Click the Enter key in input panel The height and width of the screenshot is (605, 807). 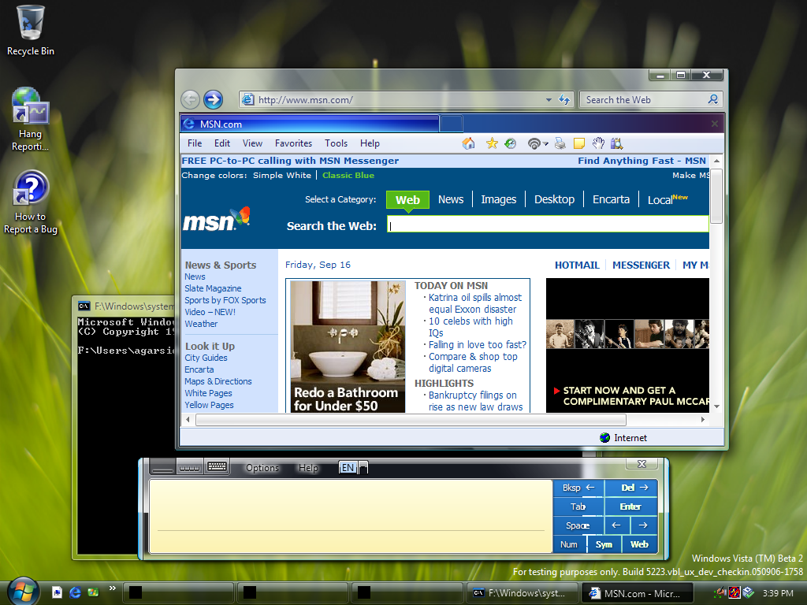(631, 507)
